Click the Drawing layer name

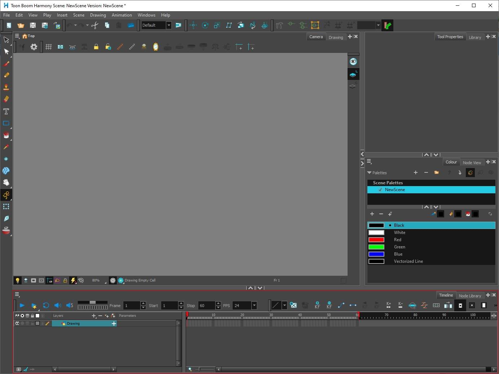(x=73, y=324)
